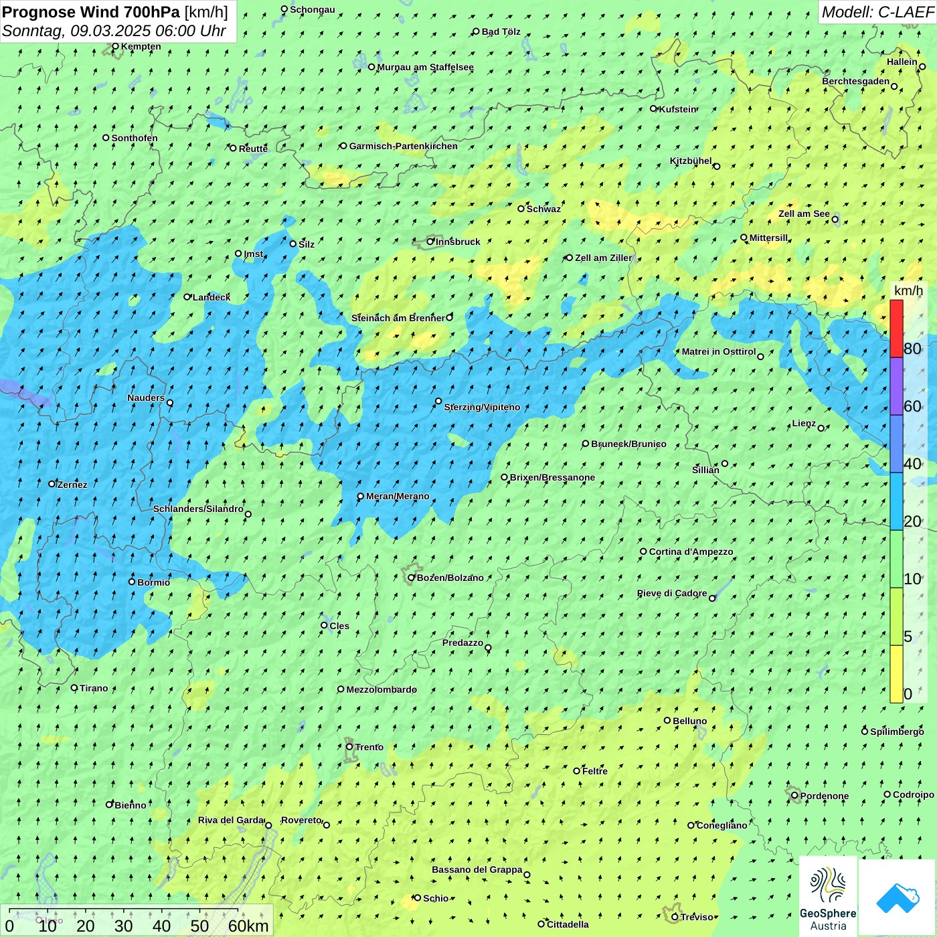Image resolution: width=937 pixels, height=937 pixels.
Task: Click the Kitzbühel city label
Action: [691, 161]
